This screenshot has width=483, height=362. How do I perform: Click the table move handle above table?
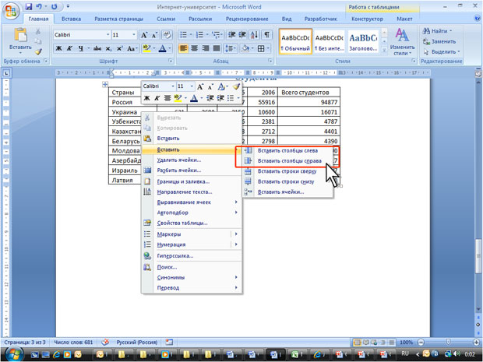(104, 83)
